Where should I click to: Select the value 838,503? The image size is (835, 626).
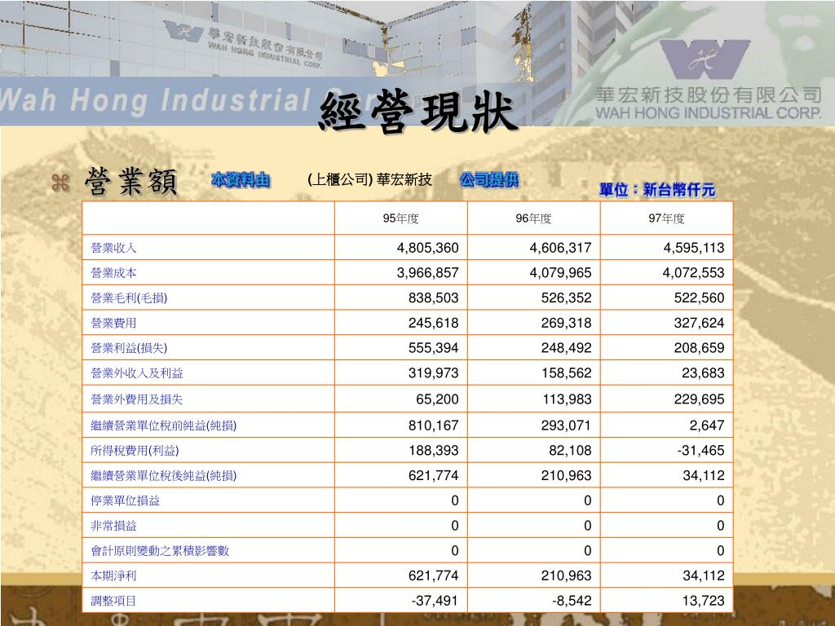pos(434,298)
